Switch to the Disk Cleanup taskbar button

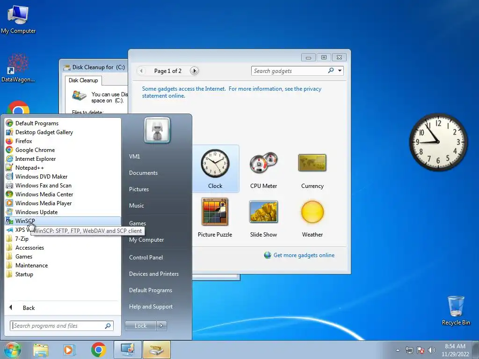[157, 350]
